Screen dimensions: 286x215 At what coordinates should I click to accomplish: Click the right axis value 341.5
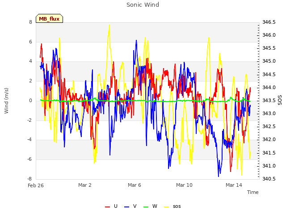269,153
